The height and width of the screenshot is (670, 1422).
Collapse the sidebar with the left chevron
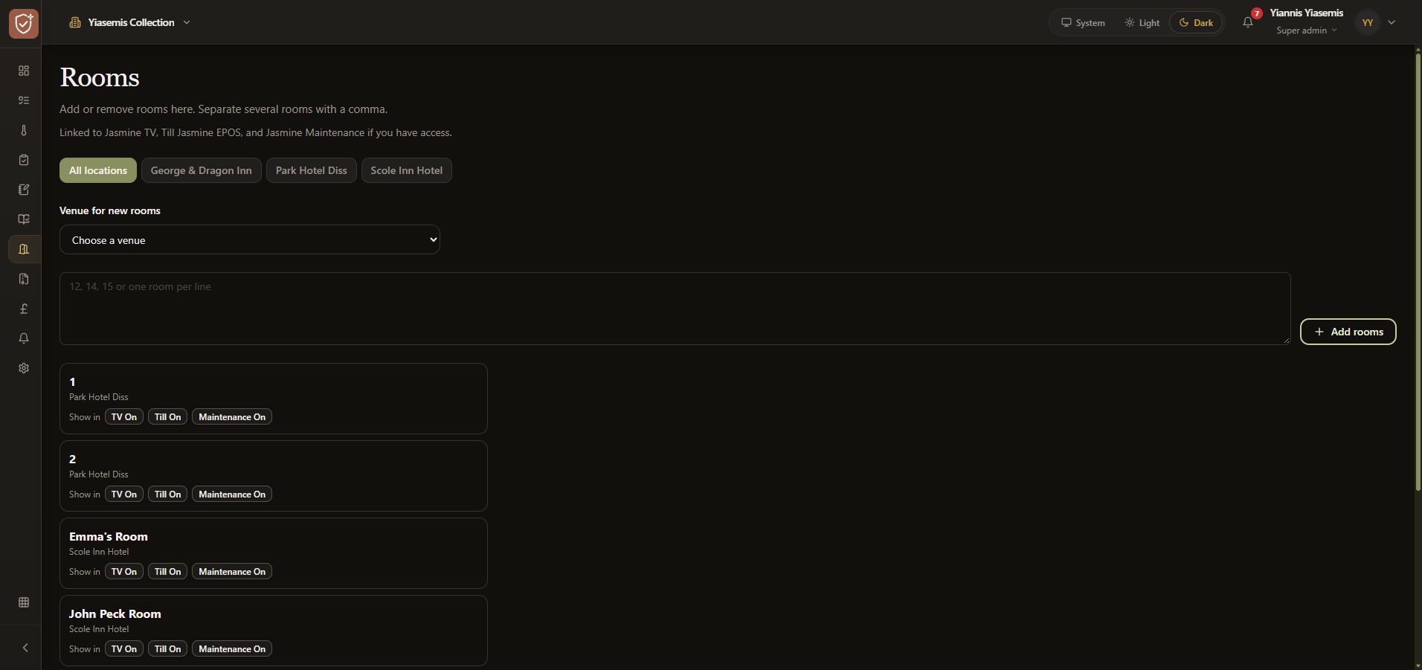[x=25, y=648]
